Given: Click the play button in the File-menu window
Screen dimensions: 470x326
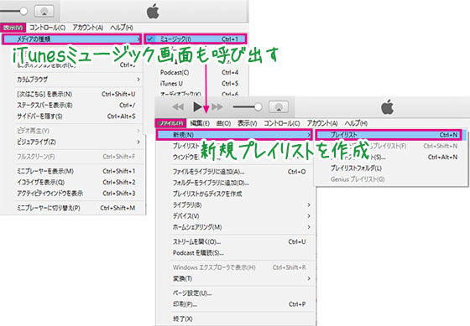Looking at the screenshot, I should tap(197, 106).
